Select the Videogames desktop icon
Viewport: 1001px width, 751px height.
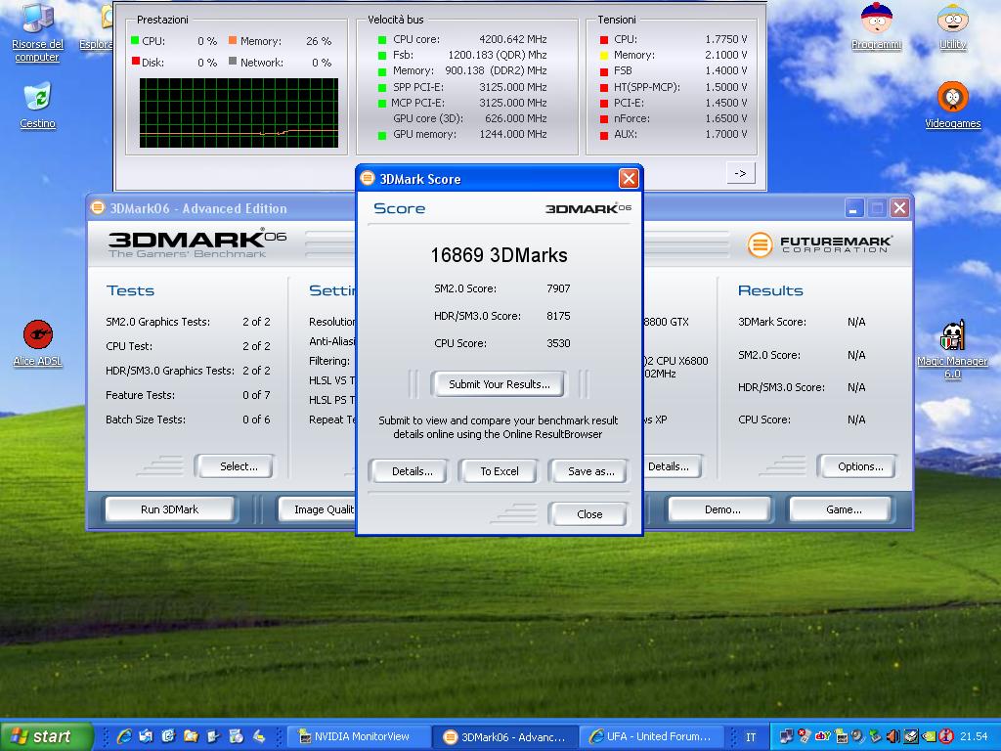click(x=952, y=106)
